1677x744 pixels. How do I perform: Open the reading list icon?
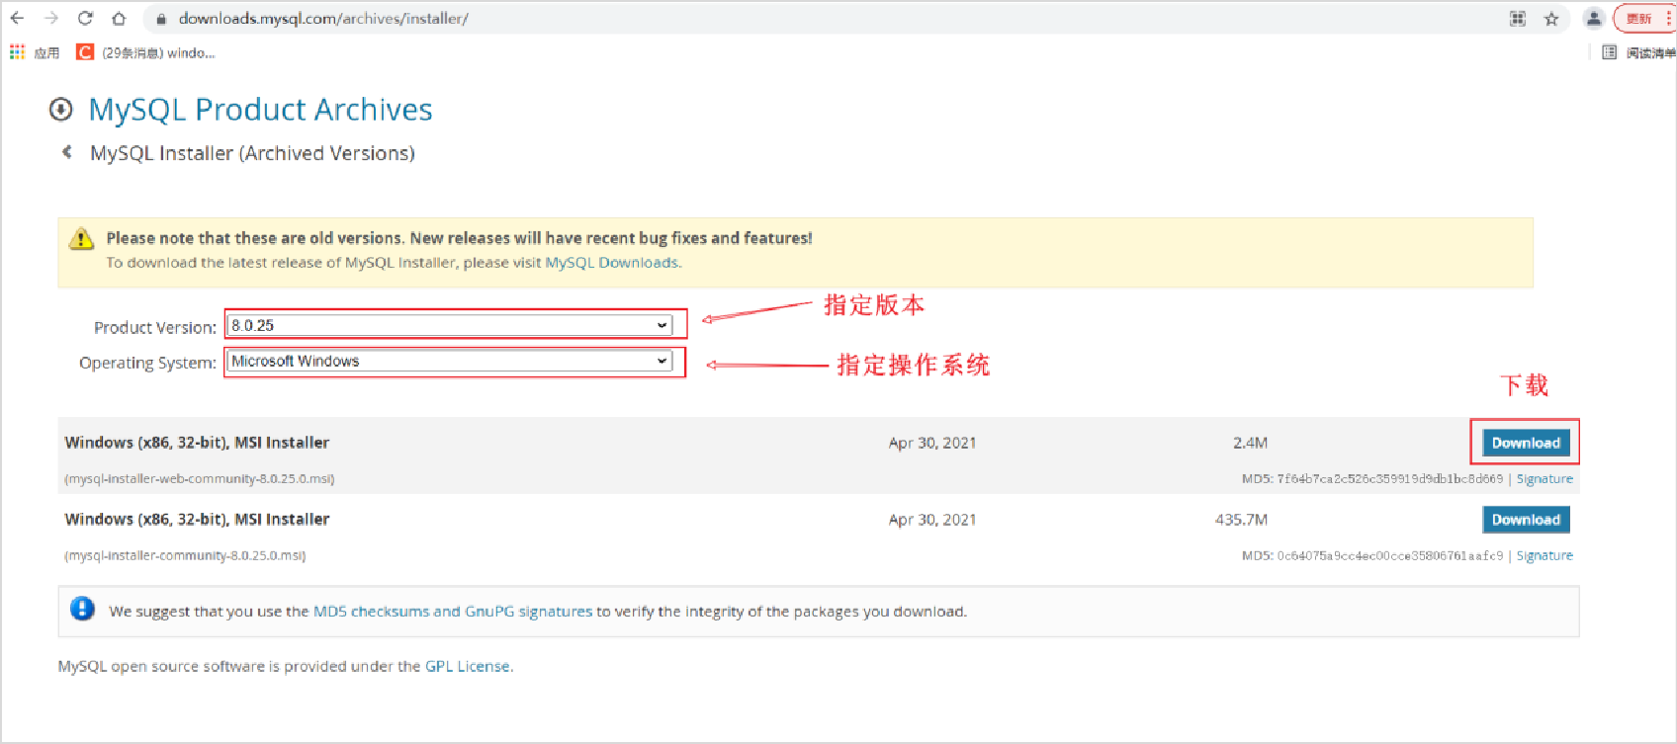click(1609, 52)
